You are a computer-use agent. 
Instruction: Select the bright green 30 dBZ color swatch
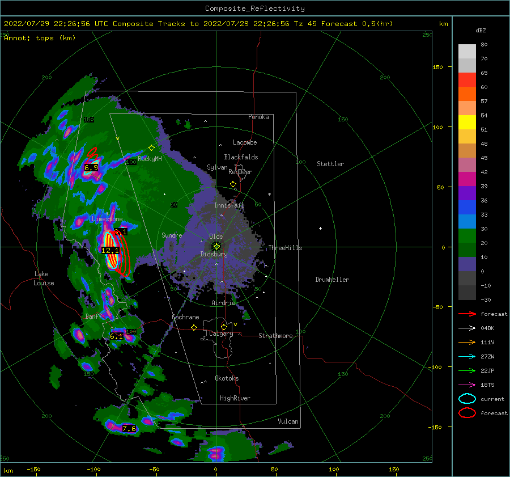[x=467, y=235]
